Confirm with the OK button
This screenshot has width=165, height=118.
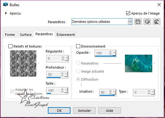59,111
